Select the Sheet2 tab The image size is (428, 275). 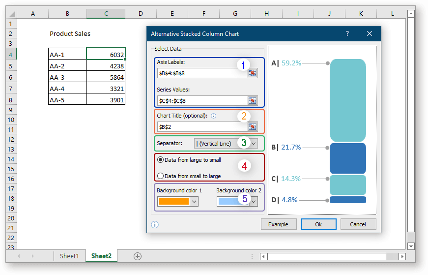tap(101, 256)
